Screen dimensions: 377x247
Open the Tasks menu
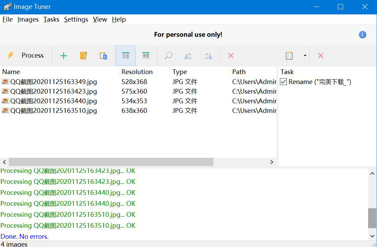(51, 20)
